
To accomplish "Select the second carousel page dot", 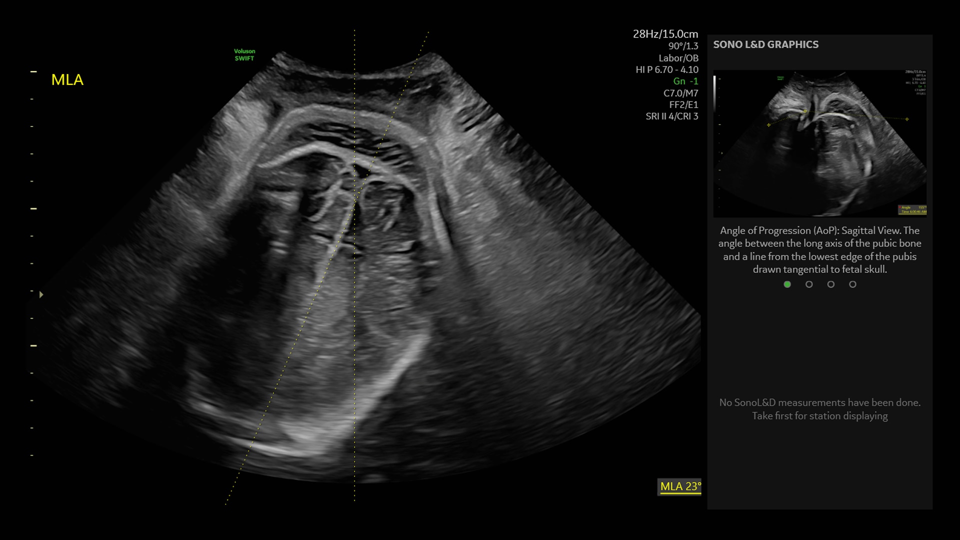I will 809,284.
